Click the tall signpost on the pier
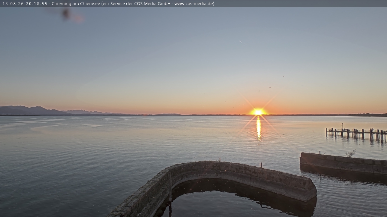Viewport: 387px width, 217px height. (x=342, y=126)
